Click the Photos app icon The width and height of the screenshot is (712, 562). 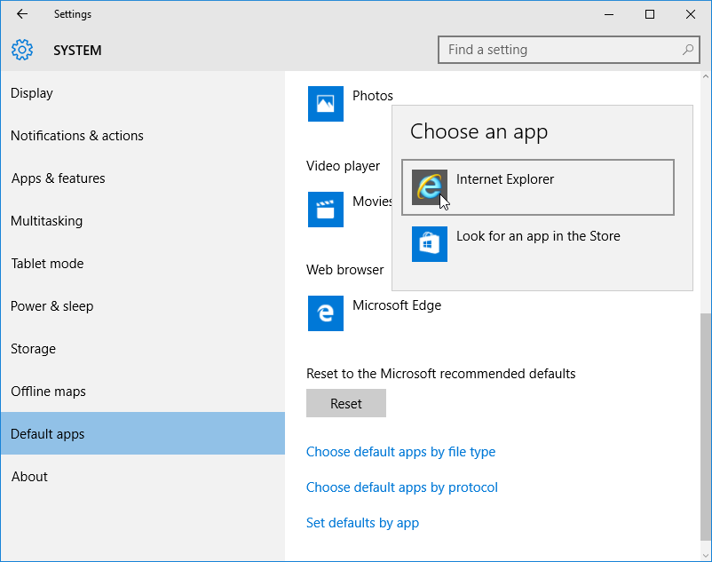point(326,104)
